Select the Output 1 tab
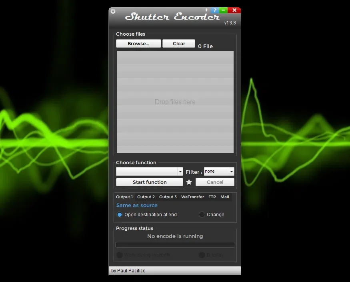Image resolution: width=350 pixels, height=282 pixels. pos(124,197)
